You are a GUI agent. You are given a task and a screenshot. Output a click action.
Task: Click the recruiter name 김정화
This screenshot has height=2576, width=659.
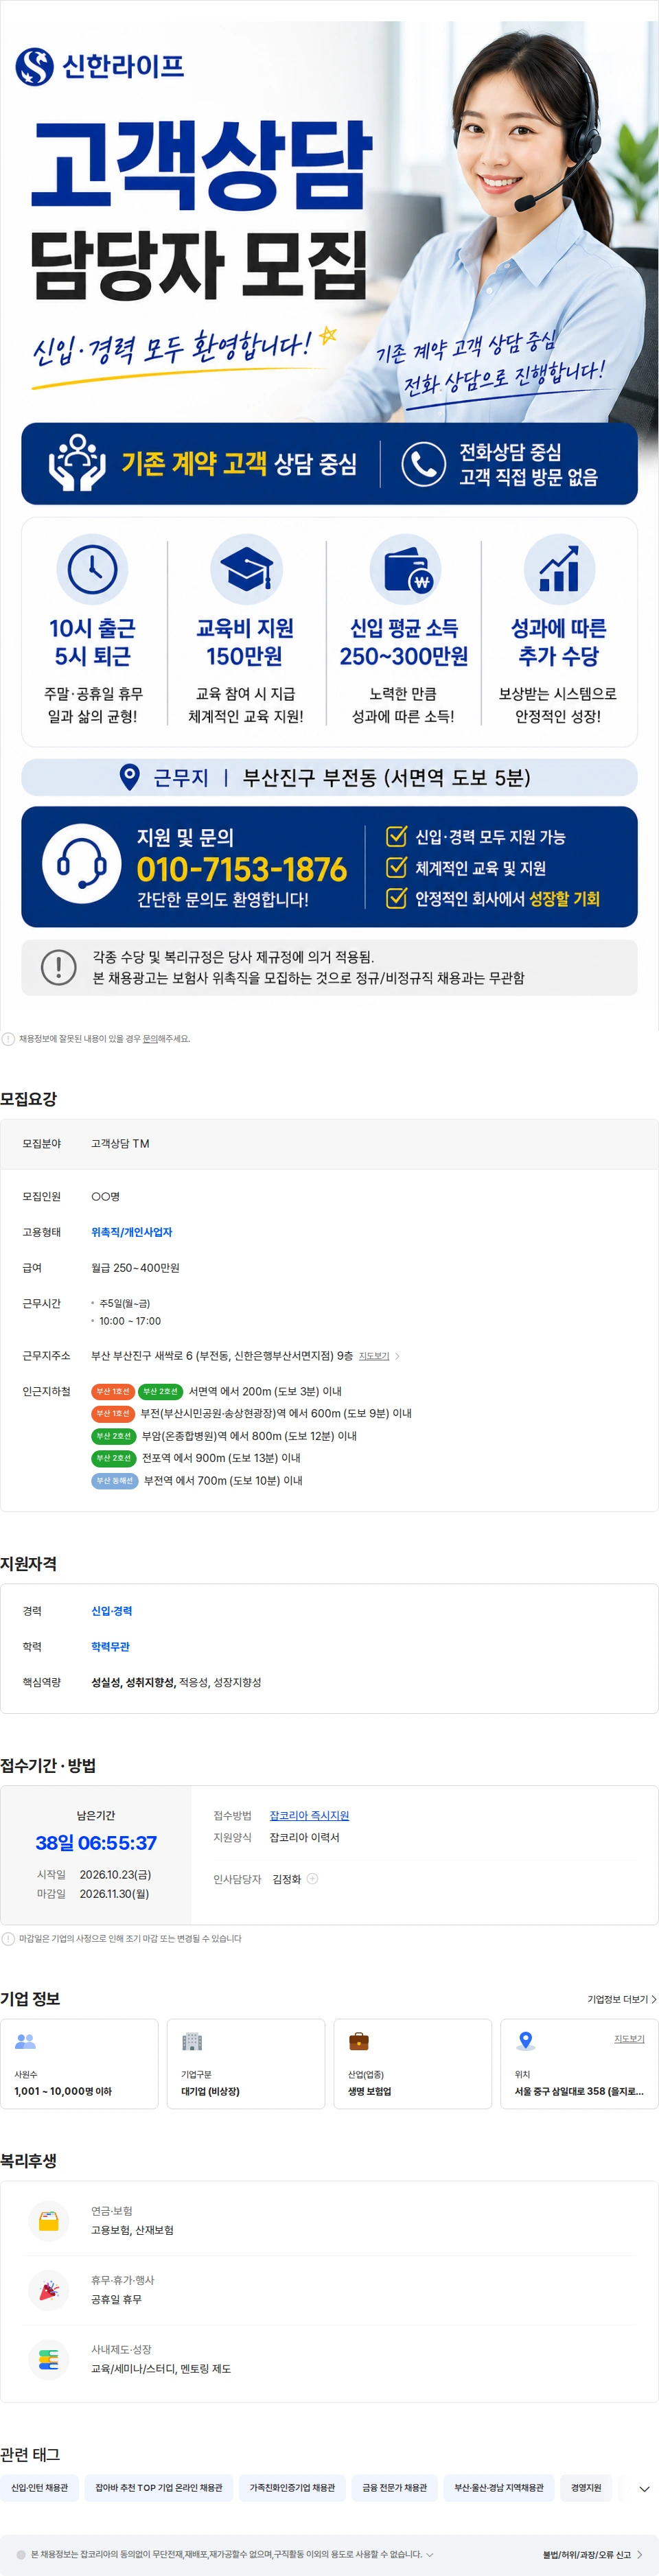[287, 1879]
